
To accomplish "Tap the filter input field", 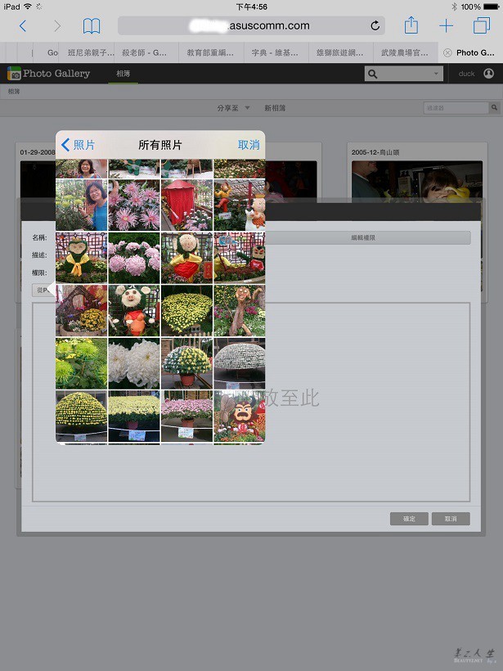I will 456,108.
